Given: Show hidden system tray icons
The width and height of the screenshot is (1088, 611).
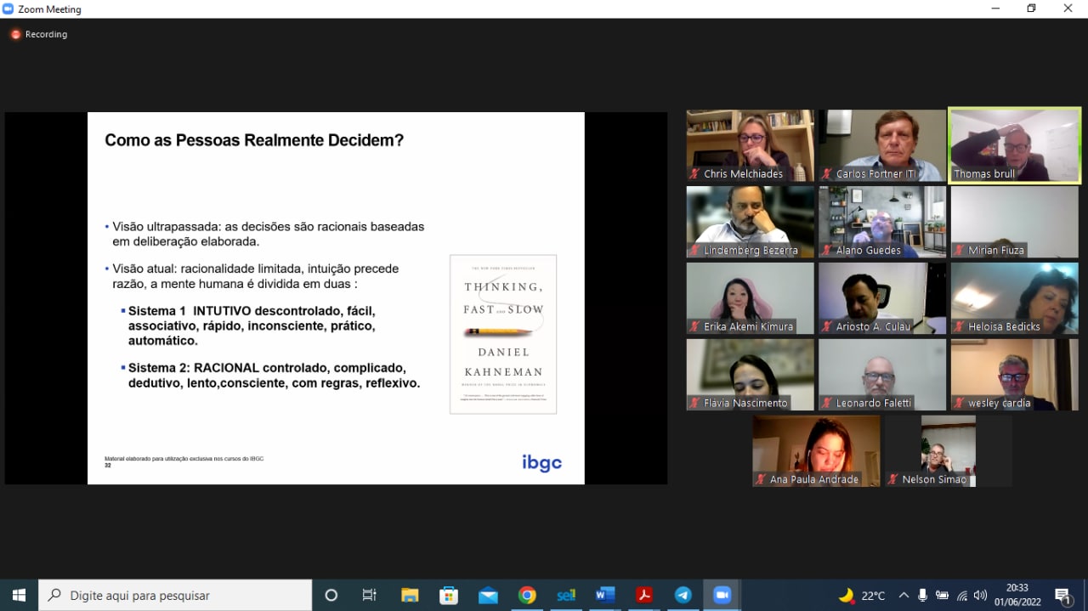Looking at the screenshot, I should coord(904,595).
